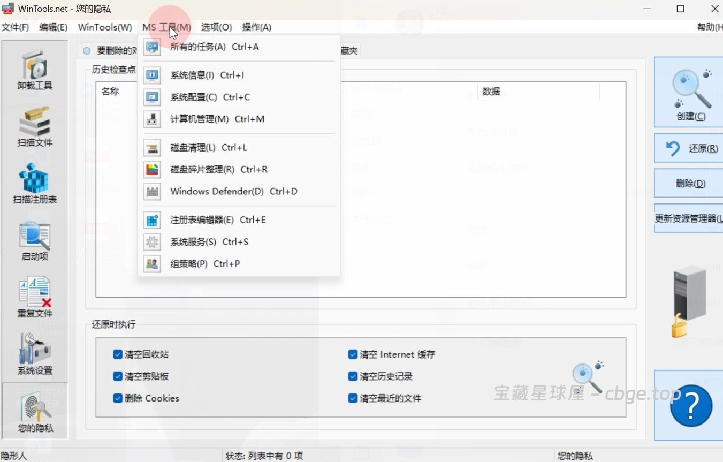Image resolution: width=723 pixels, height=462 pixels.
Task: Click the 所有的任务 menu icon
Action: [x=153, y=47]
